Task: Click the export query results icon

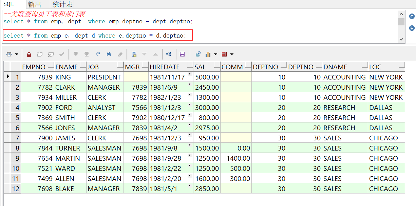Action: [x=198, y=54]
